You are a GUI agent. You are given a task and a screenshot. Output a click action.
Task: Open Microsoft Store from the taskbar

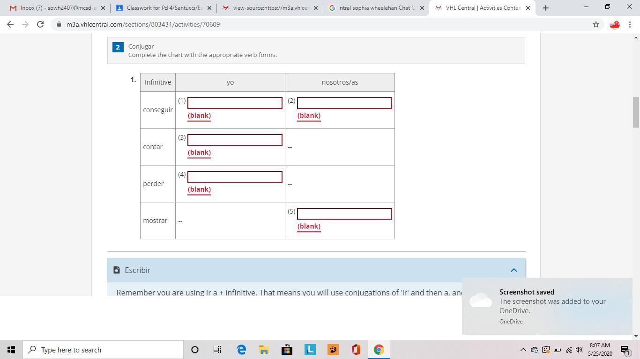click(x=287, y=350)
